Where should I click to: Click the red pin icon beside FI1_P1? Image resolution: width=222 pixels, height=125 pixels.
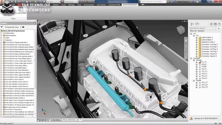(x=200, y=62)
